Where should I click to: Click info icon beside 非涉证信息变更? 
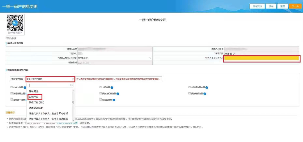[x=207, y=87]
